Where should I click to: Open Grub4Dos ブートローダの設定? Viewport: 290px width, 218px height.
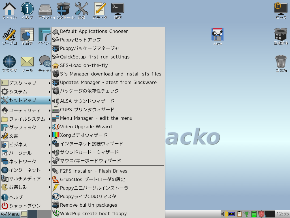pos(108,180)
